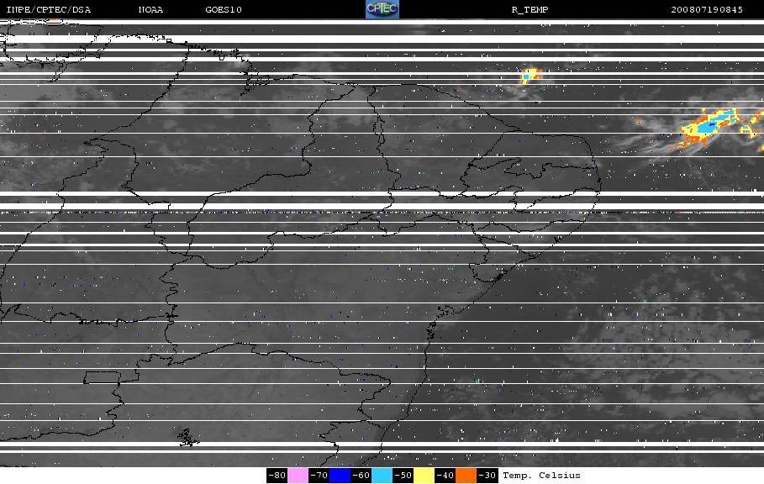Click the NOAA label in the header

tap(150, 10)
